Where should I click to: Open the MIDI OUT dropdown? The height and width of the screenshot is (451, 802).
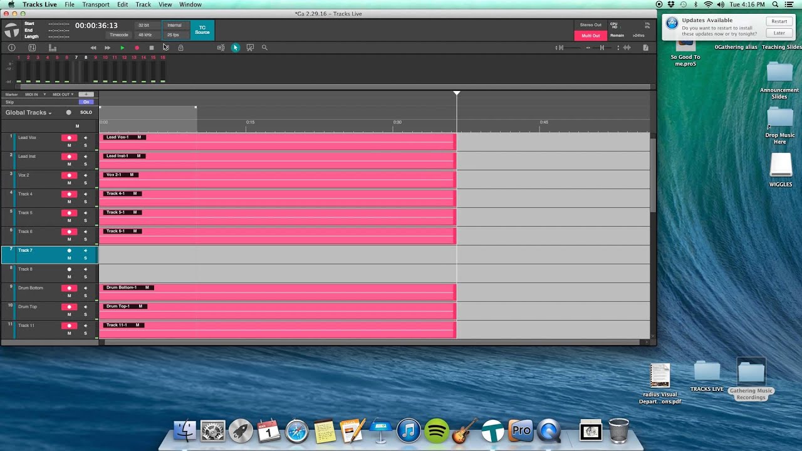point(63,95)
